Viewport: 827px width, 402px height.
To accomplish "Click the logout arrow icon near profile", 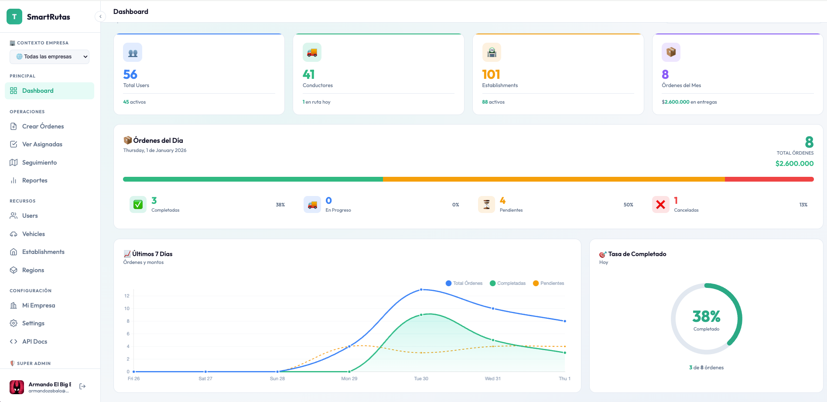I will pyautogui.click(x=82, y=386).
